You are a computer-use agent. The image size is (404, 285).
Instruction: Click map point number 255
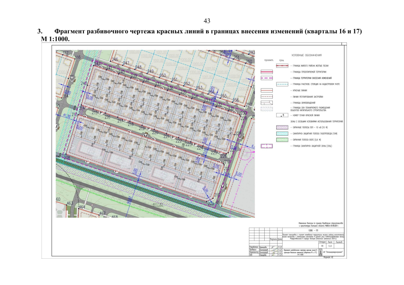pyautogui.click(x=224, y=96)
